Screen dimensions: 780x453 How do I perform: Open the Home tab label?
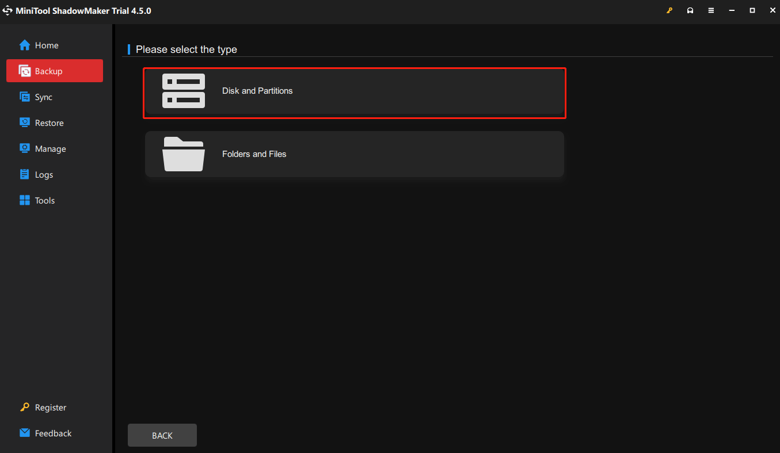[x=47, y=45]
